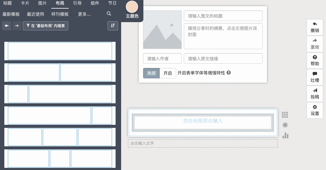Open the 主题色 theme color swatch
This screenshot has width=326, height=170.
[x=132, y=7]
